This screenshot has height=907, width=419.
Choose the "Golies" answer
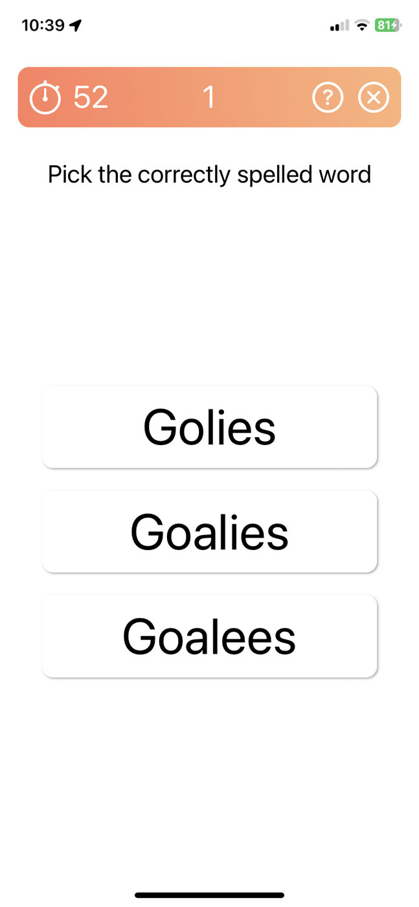pos(209,427)
